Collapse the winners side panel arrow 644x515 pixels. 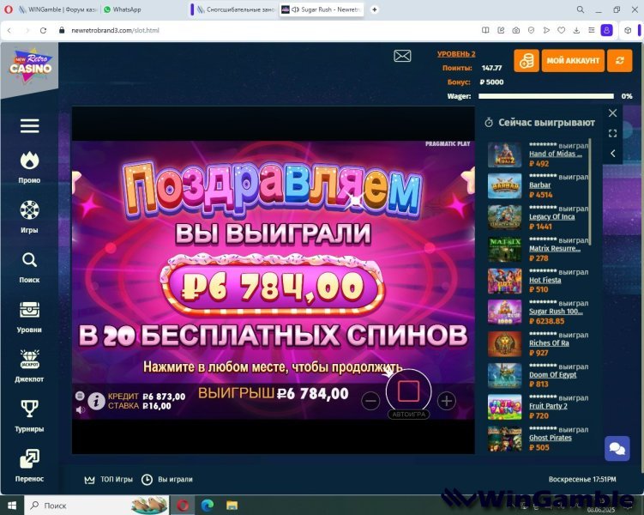(612, 154)
